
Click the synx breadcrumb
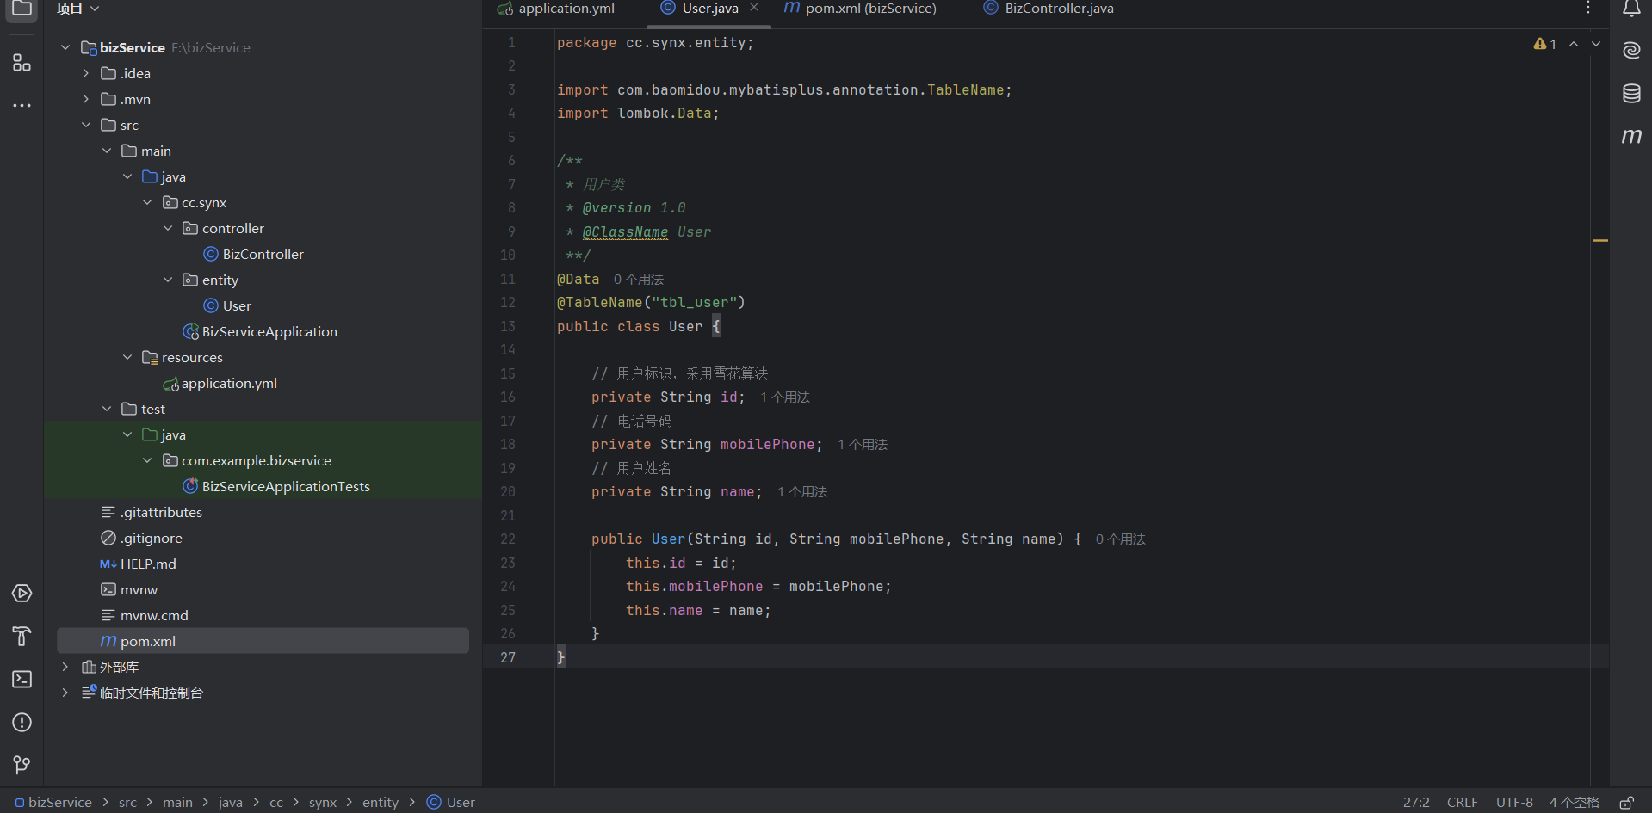323,803
